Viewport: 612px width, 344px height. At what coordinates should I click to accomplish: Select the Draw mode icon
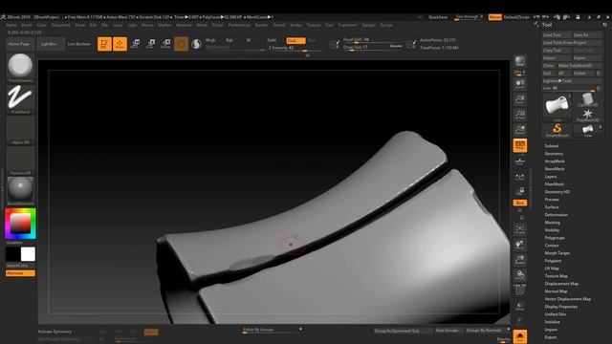pos(120,44)
